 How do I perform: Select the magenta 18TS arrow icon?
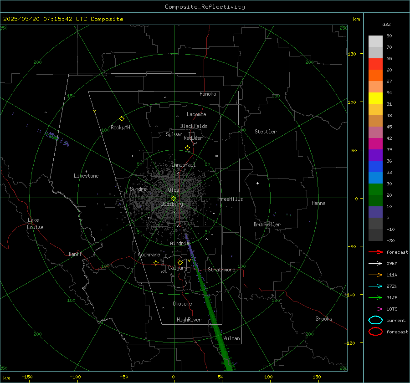(x=375, y=309)
